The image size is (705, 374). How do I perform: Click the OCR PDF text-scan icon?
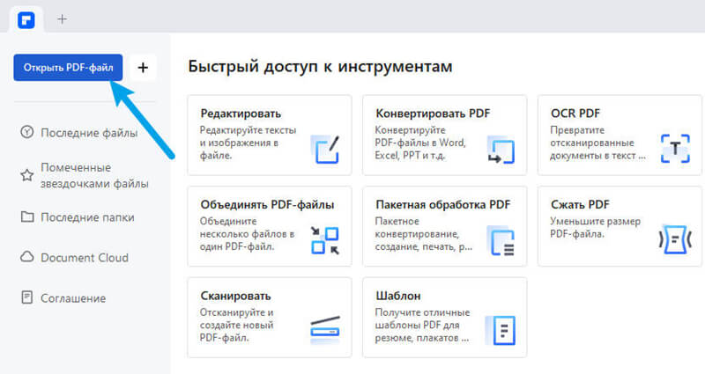674,149
